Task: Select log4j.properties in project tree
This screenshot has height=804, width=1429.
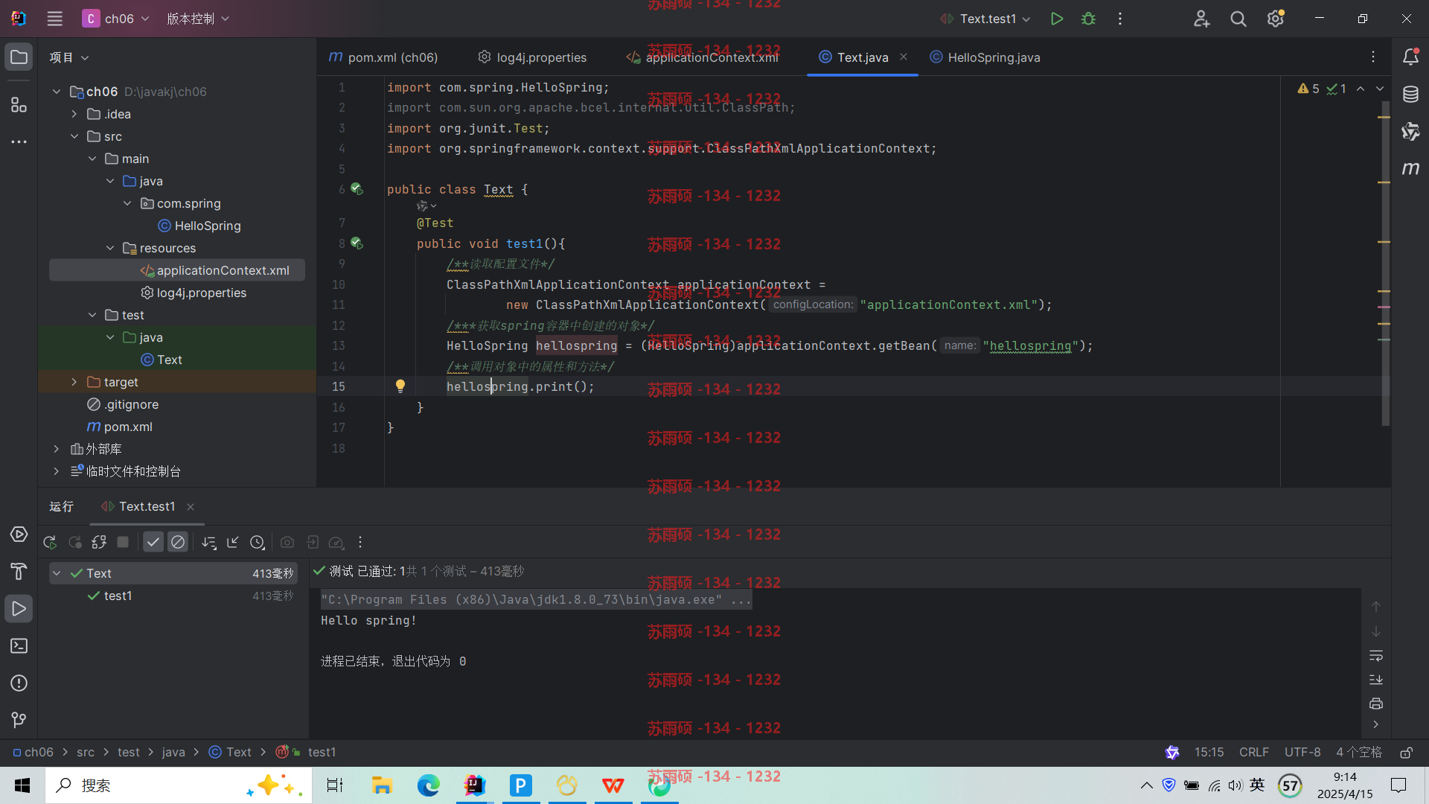Action: point(194,293)
